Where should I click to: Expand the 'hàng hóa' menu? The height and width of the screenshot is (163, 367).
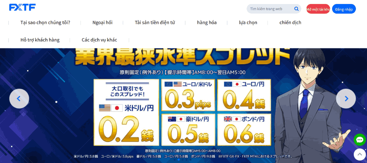207,22
